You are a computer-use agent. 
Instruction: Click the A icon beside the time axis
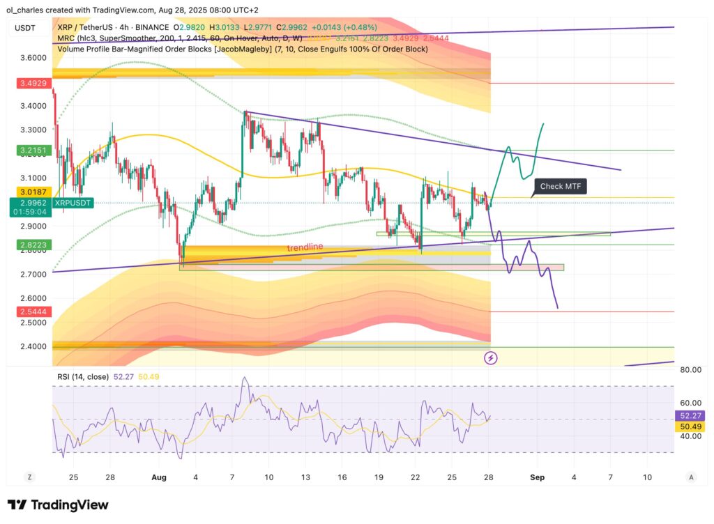691,477
